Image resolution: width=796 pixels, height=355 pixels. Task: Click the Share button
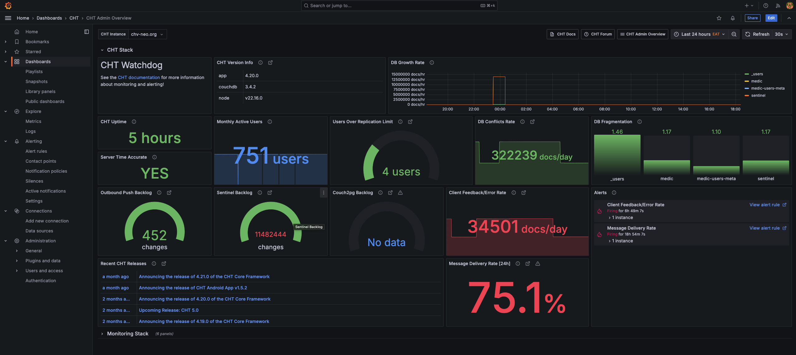pyautogui.click(x=752, y=18)
